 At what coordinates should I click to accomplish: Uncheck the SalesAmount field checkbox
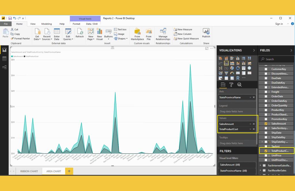click(266, 124)
